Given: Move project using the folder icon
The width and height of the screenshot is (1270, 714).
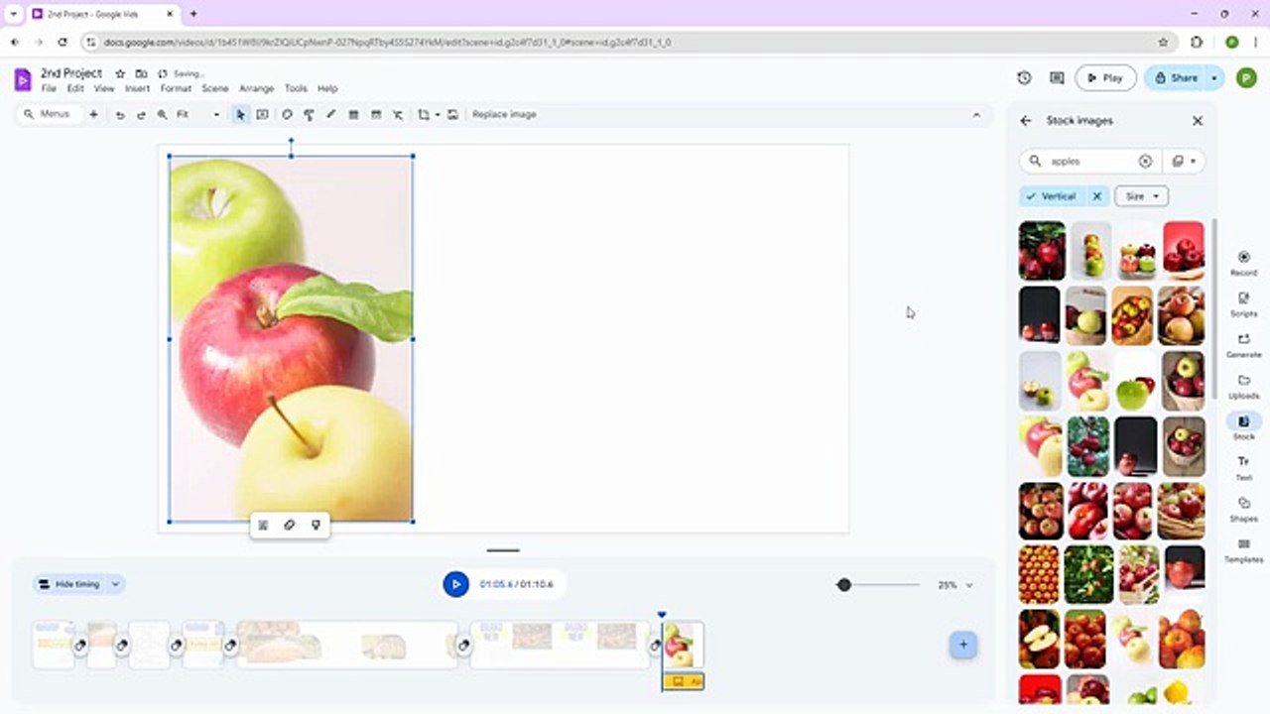Looking at the screenshot, I should [141, 73].
